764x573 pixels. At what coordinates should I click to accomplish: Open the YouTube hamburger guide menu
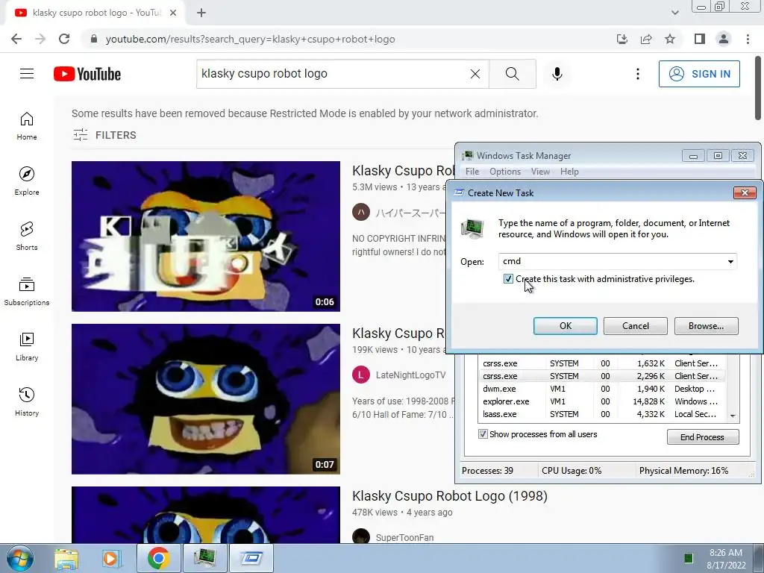click(x=27, y=74)
